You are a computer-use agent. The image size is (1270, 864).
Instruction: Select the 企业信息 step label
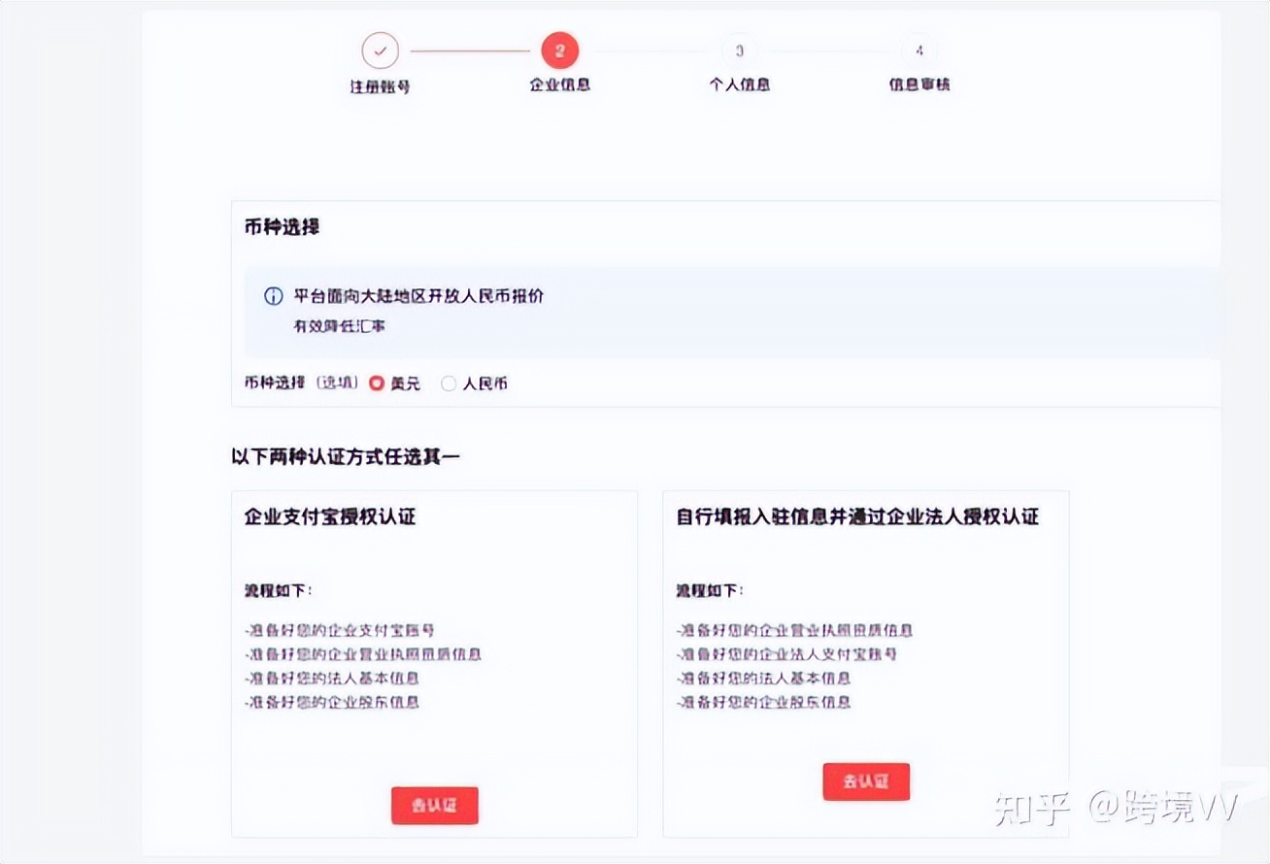pyautogui.click(x=558, y=85)
